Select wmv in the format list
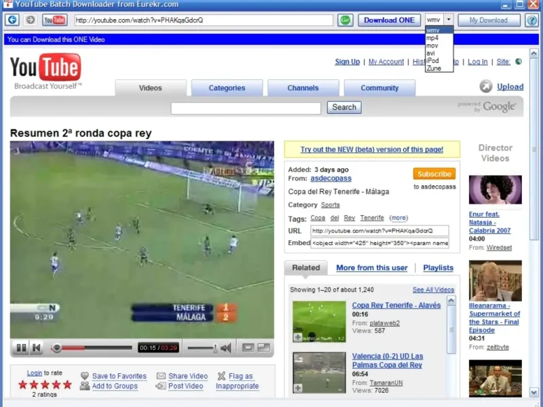This screenshot has width=543, height=407. pos(439,31)
